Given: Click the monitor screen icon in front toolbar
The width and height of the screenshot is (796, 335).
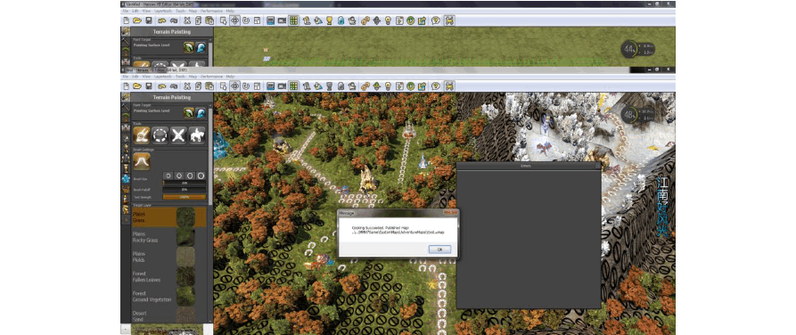Looking at the screenshot, I should coord(271,86).
